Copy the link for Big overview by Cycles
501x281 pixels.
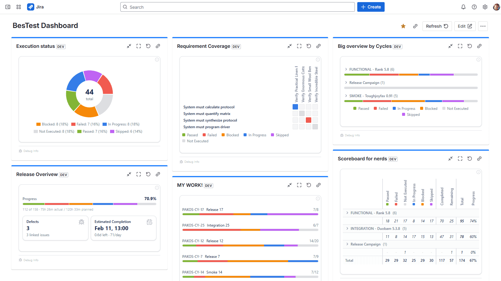point(479,46)
